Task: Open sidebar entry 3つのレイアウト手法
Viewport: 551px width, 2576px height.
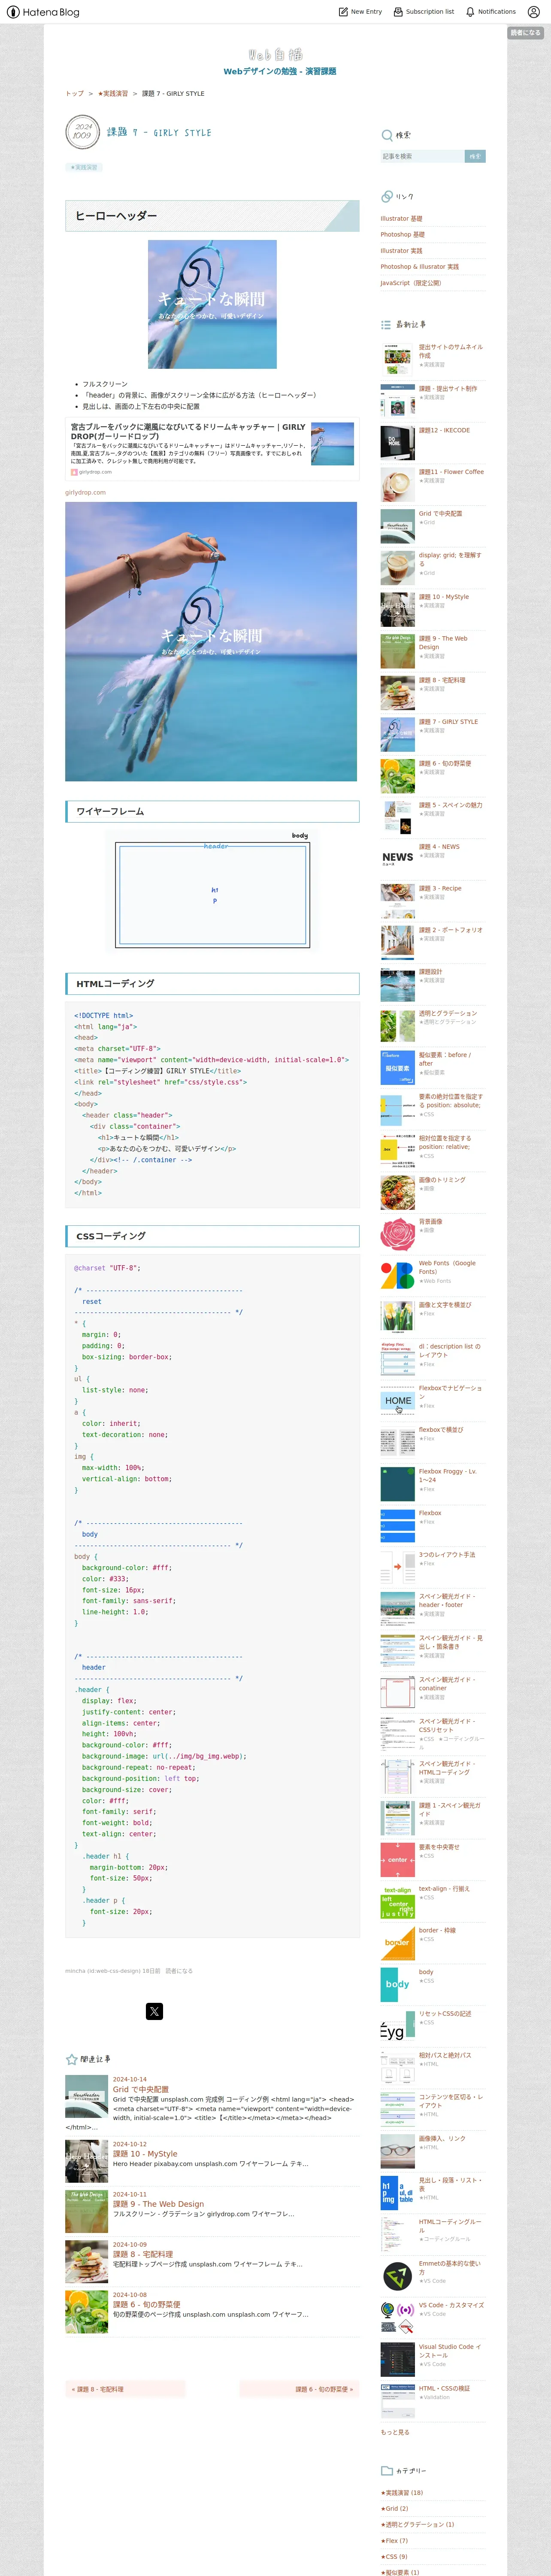Action: [x=447, y=1555]
